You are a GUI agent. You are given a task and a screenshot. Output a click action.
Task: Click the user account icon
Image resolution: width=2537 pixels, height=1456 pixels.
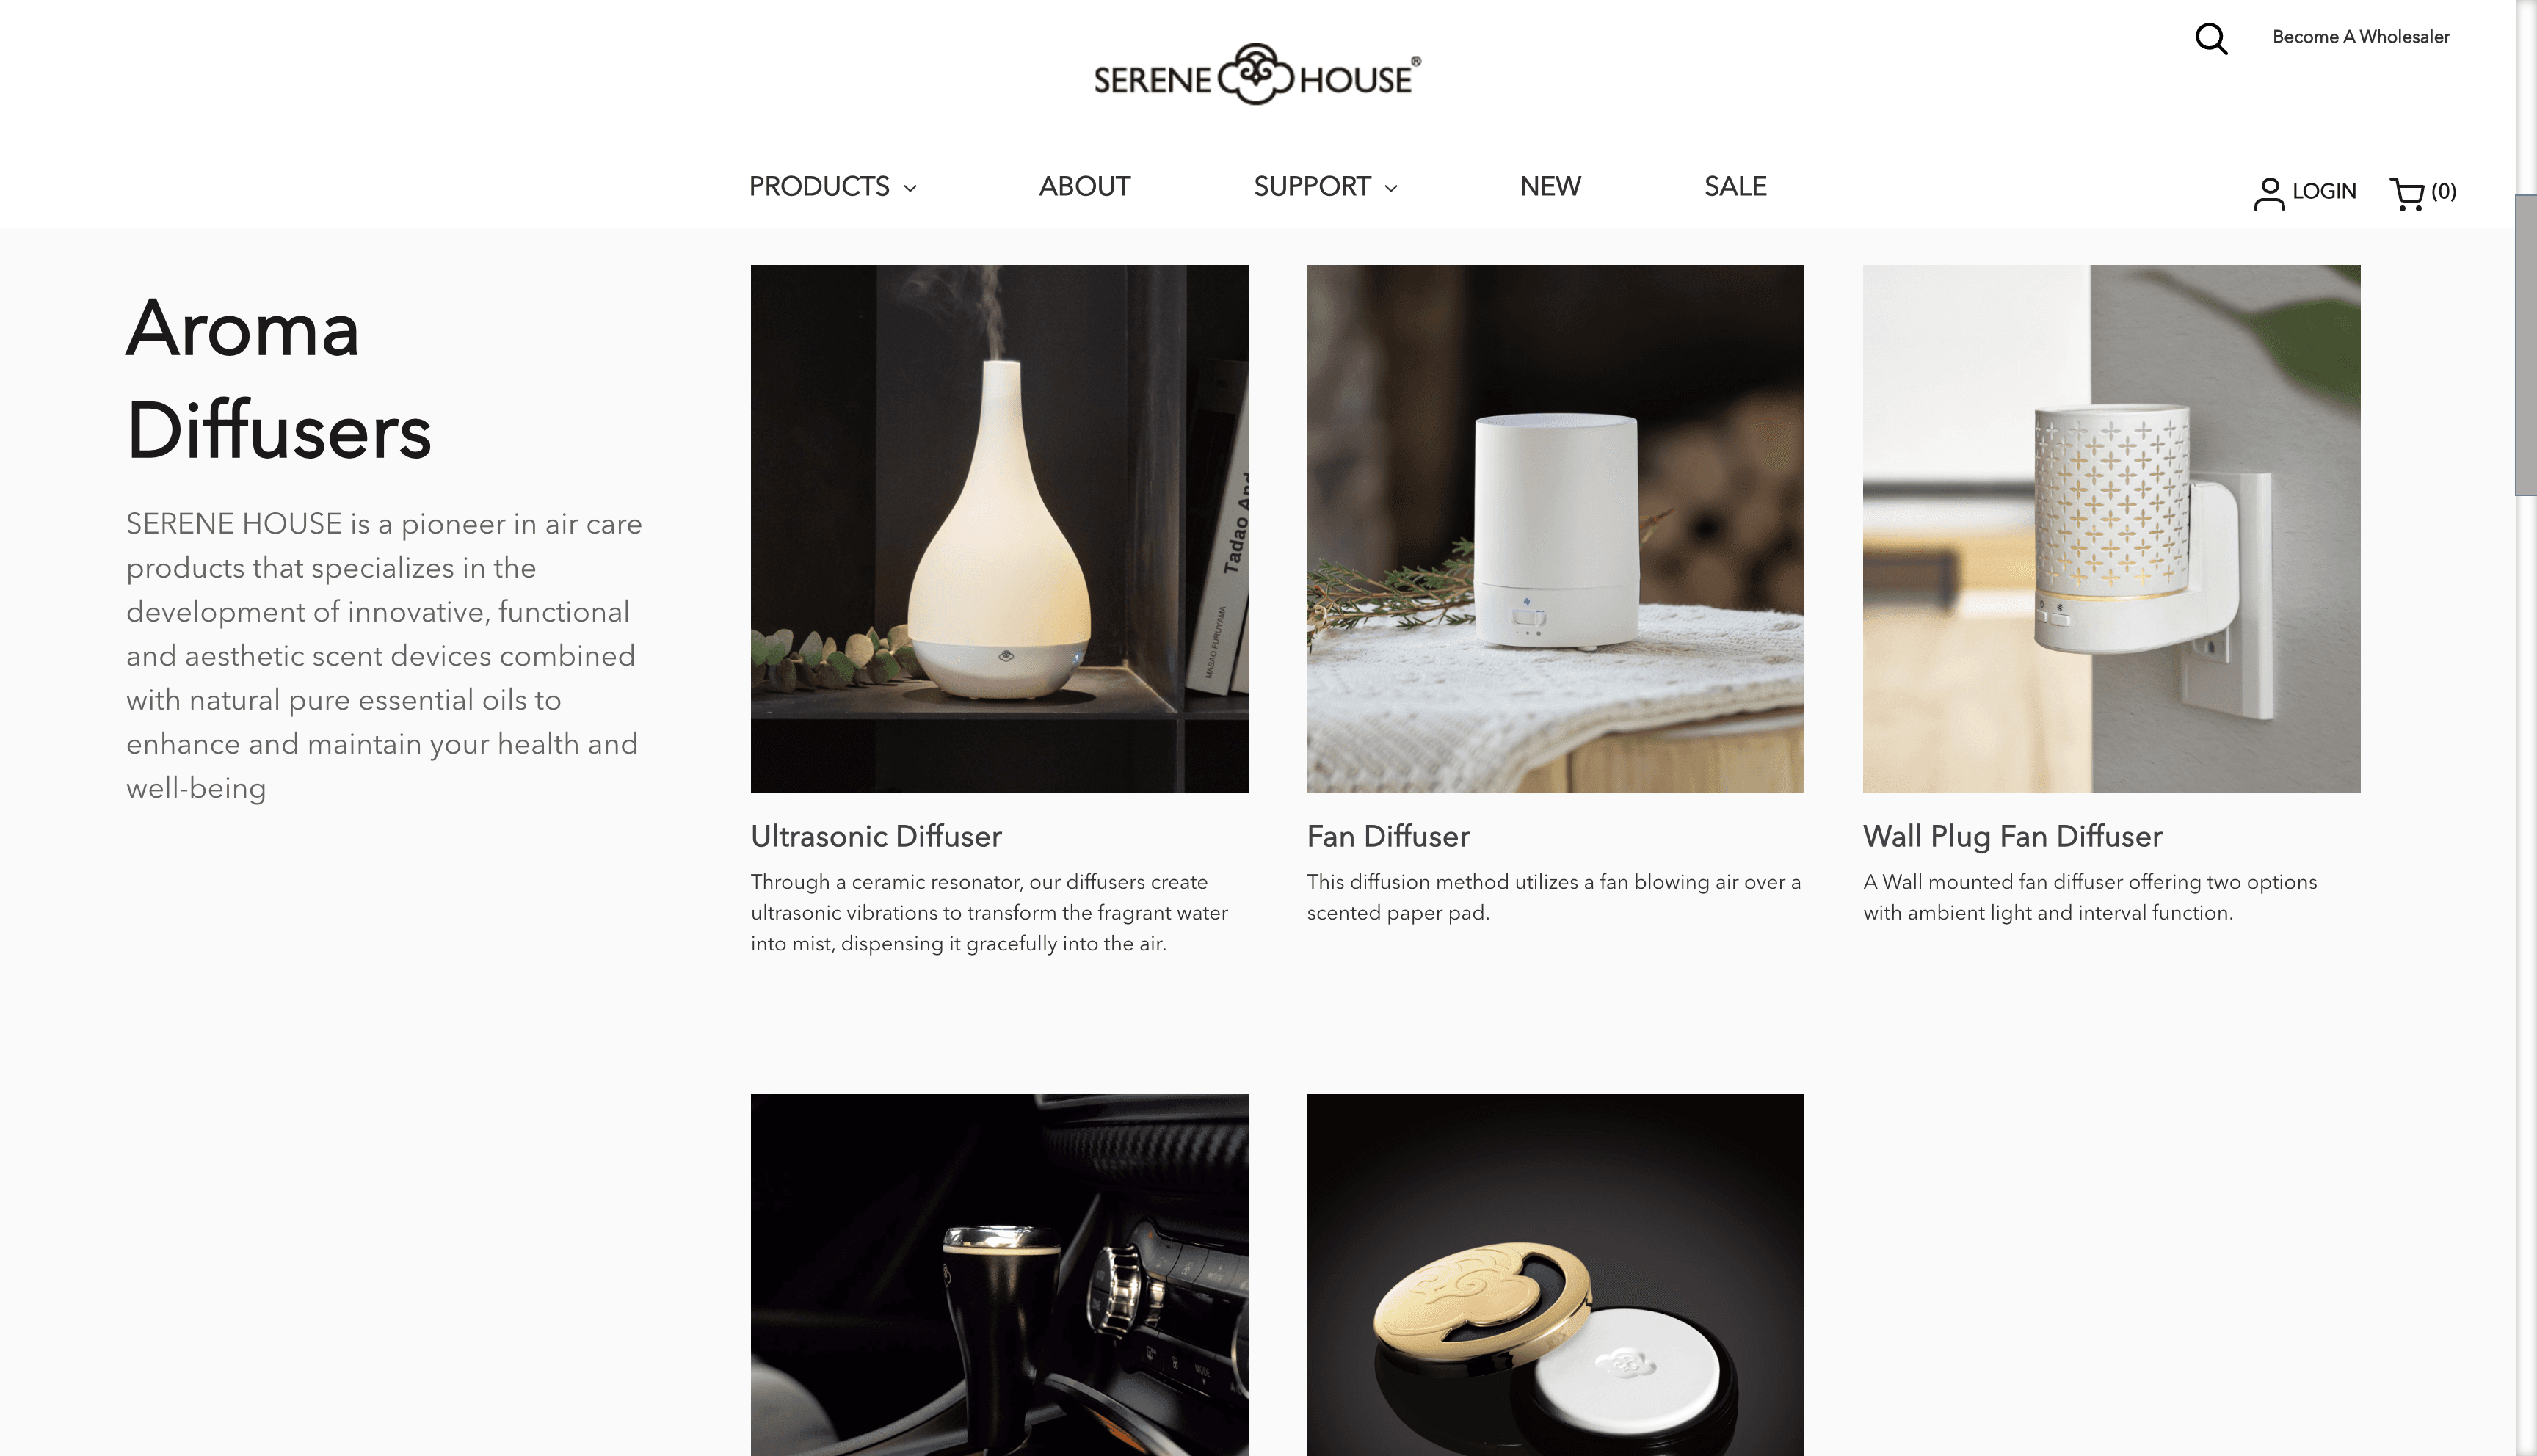tap(2269, 194)
